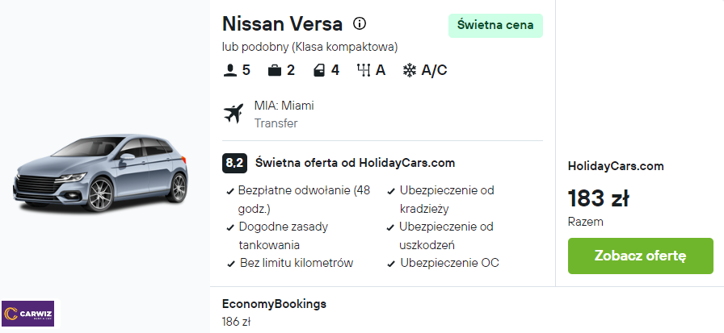Click the Zobacz ofertę green button

641,256
